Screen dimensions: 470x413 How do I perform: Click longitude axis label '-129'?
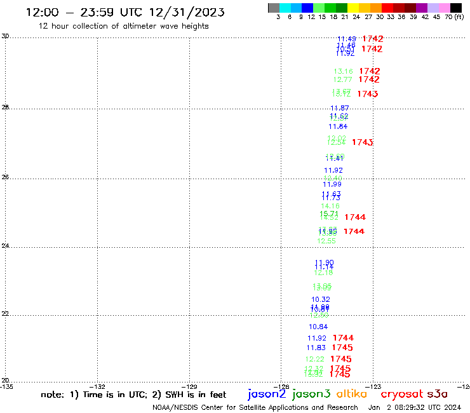tap(189, 387)
